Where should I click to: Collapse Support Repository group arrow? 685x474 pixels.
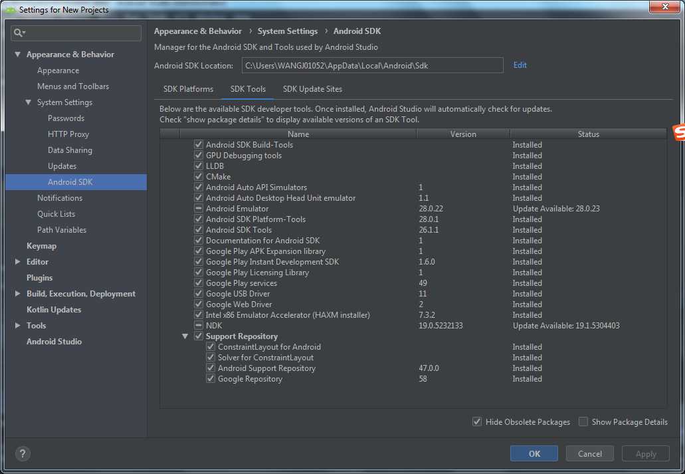(185, 336)
